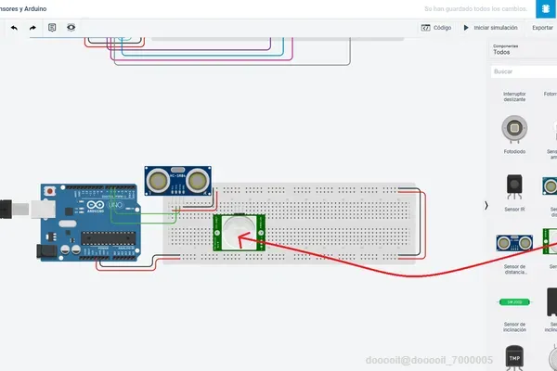Select the TMP temperature sensor component

[514, 358]
